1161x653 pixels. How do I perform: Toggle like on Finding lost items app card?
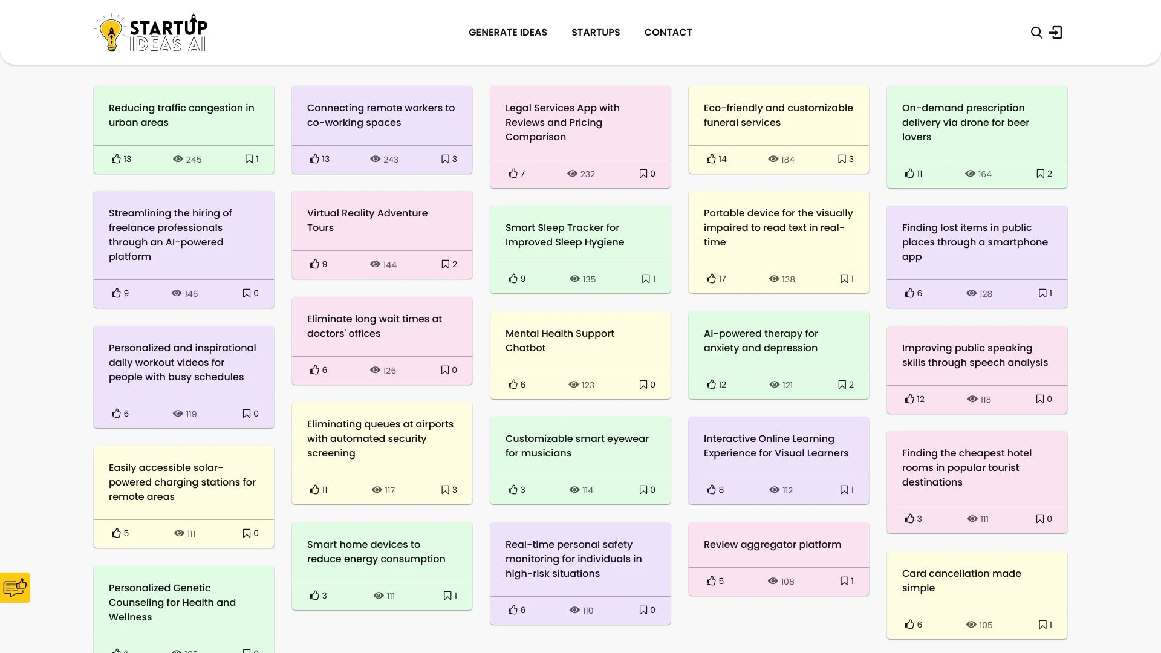(909, 293)
